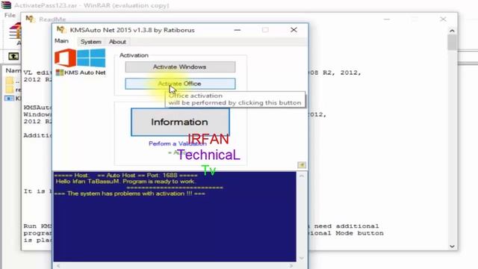The width and height of the screenshot is (478, 269).
Task: Click the Name column header in WinRAR
Action: tap(13, 70)
